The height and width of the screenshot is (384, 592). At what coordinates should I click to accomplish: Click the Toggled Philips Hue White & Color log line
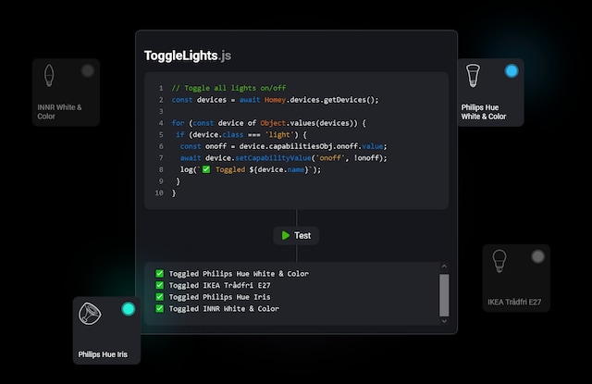[238, 273]
